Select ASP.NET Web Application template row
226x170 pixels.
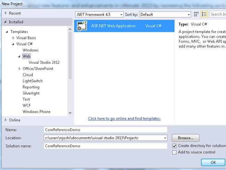pyautogui.click(x=124, y=26)
